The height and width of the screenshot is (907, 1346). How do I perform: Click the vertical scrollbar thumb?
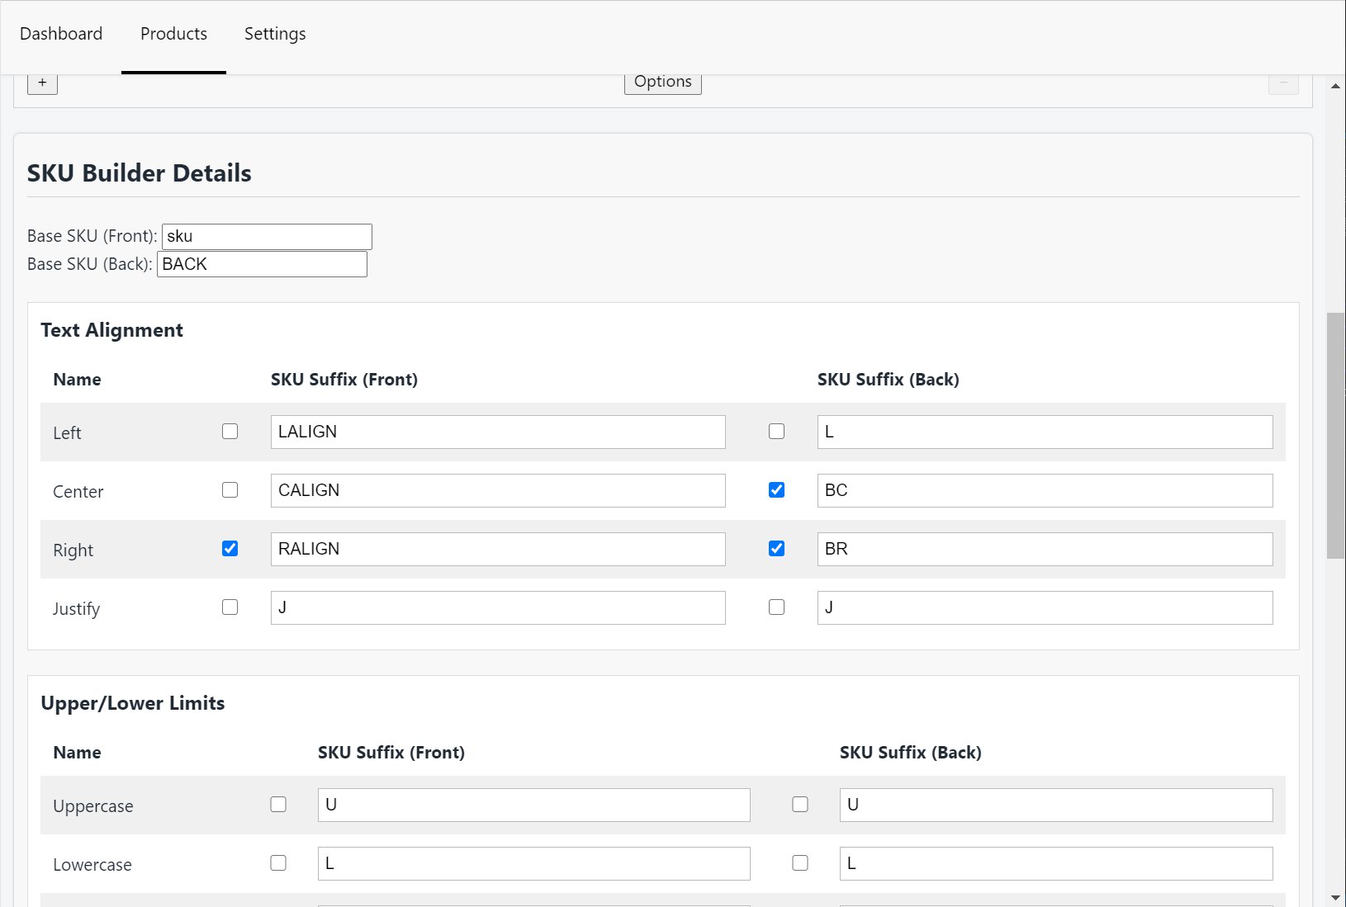pos(1335,435)
